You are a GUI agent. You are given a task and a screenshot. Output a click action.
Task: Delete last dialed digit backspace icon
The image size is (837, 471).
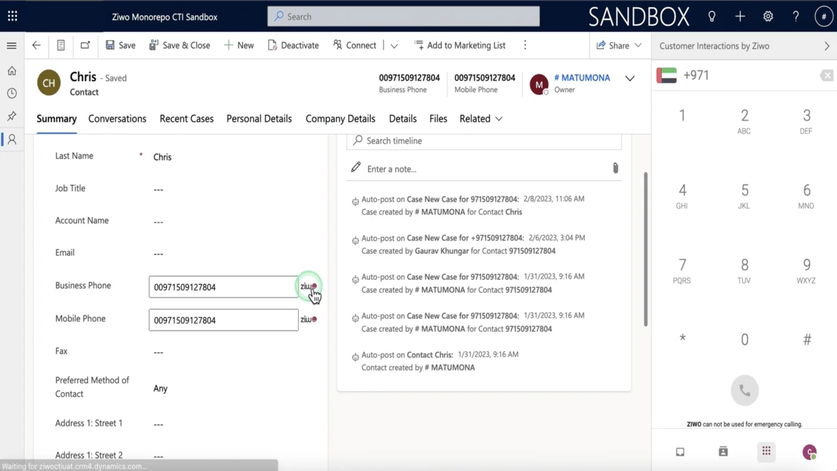[827, 75]
